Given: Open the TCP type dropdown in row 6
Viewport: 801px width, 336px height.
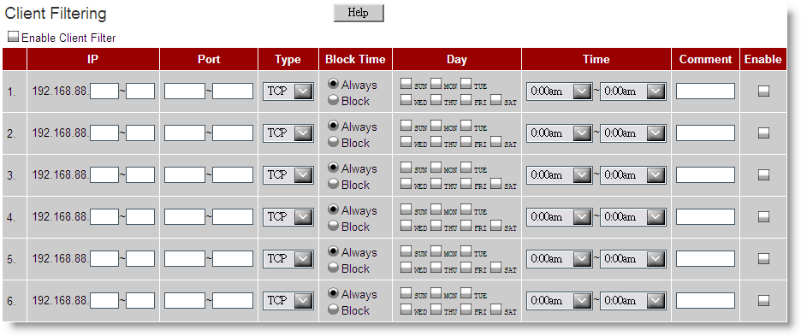Looking at the screenshot, I should click(x=288, y=301).
